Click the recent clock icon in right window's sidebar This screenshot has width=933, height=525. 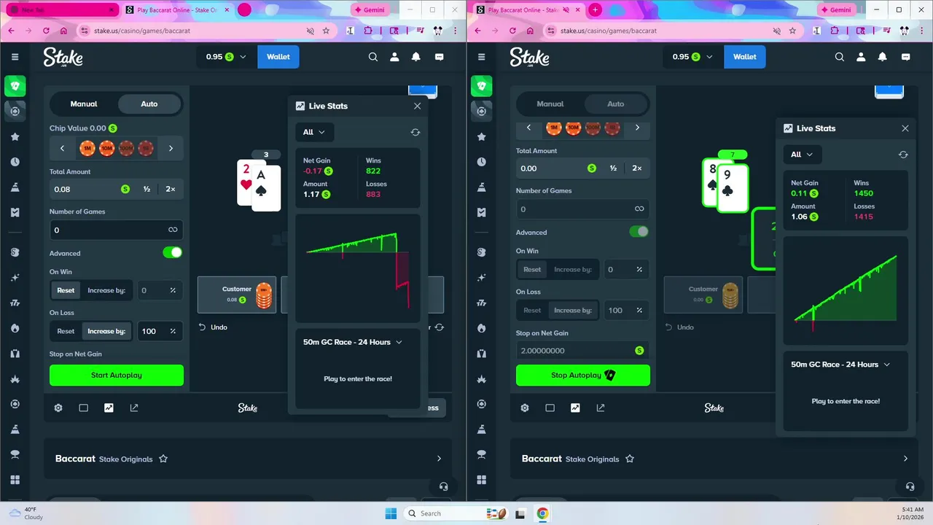(481, 162)
